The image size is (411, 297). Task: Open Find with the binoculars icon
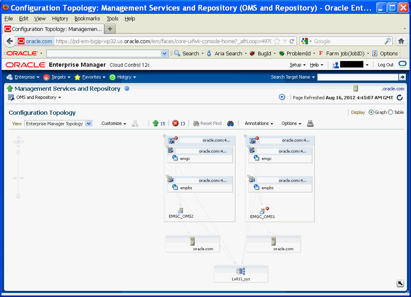coord(230,123)
